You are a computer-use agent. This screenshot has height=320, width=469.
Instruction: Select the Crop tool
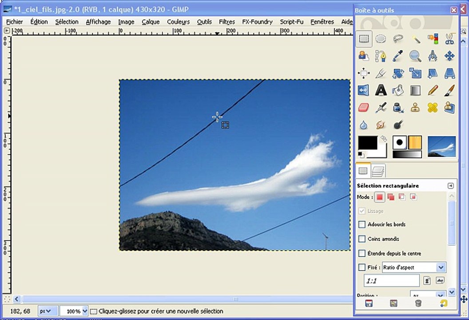(x=381, y=73)
